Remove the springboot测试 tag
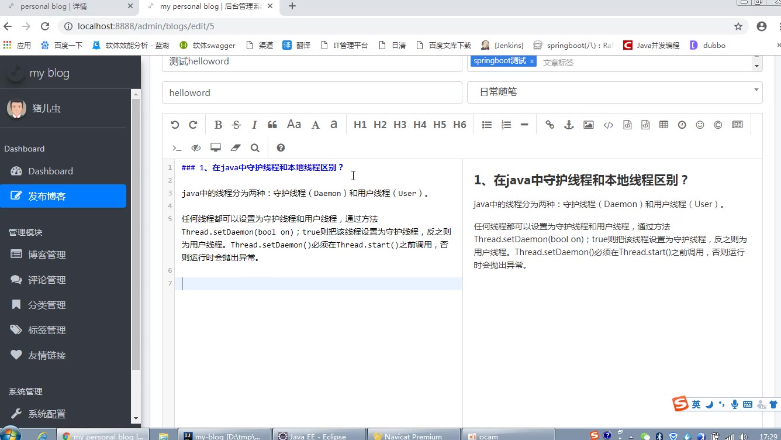Screen dimensions: 781x440 click(x=532, y=61)
